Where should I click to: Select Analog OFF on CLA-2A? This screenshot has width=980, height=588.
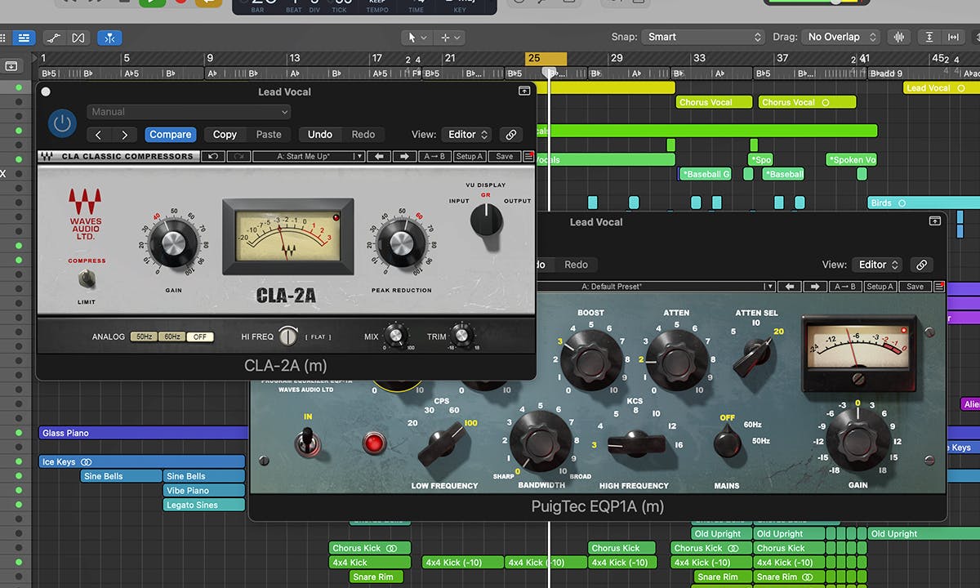point(199,336)
